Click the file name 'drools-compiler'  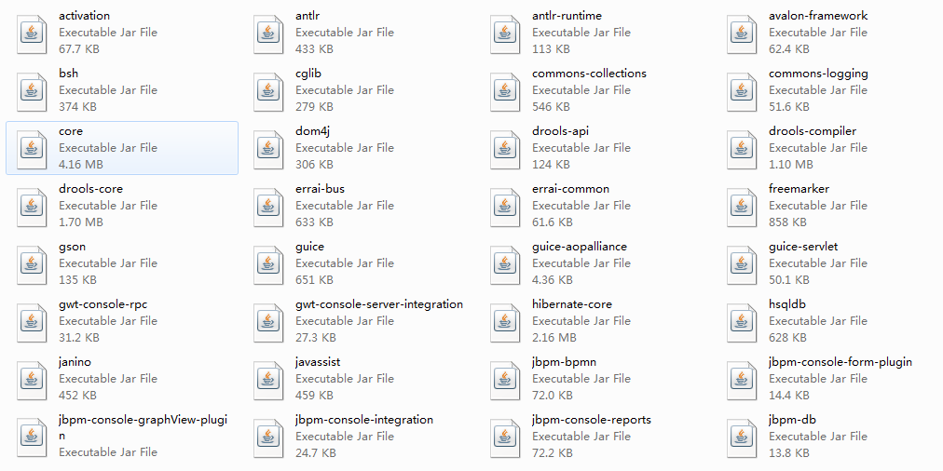pyautogui.click(x=813, y=131)
